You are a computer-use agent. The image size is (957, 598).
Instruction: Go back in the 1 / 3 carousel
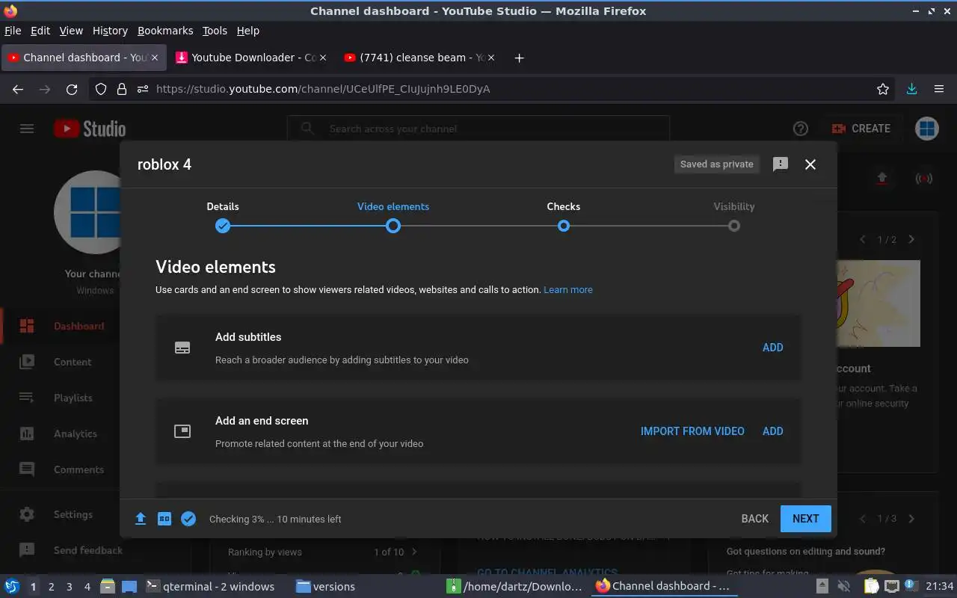pyautogui.click(x=862, y=519)
